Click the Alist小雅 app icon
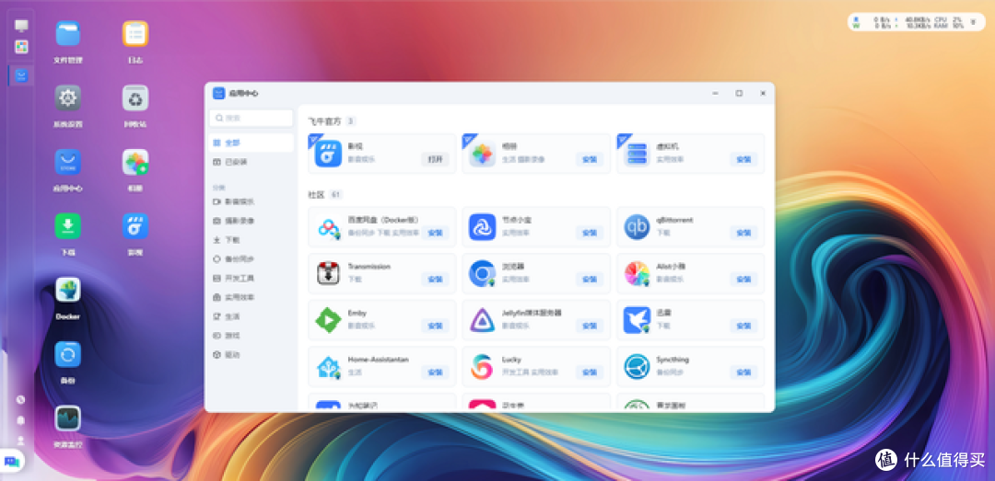995x481 pixels. pyautogui.click(x=637, y=274)
